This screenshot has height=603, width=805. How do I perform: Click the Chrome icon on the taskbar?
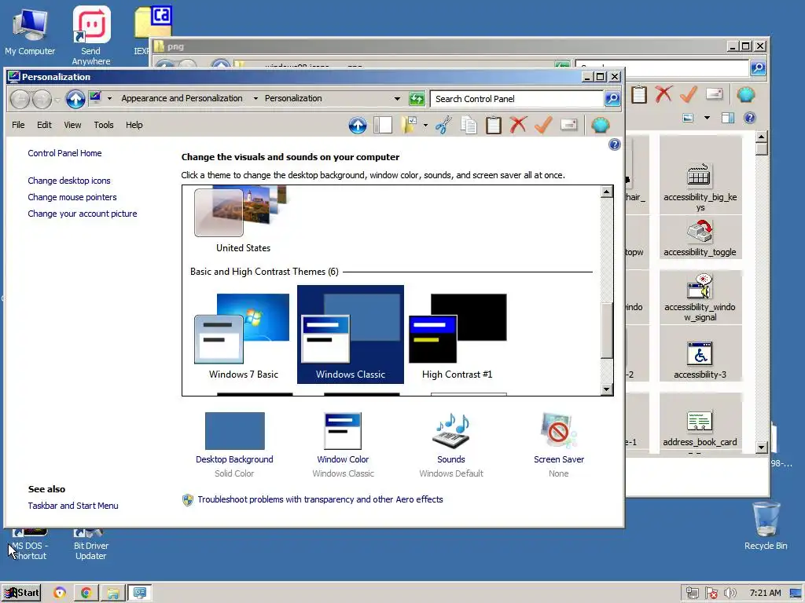(86, 594)
